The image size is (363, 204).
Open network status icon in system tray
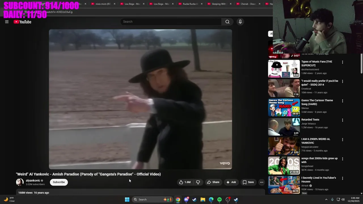pyautogui.click(x=338, y=199)
